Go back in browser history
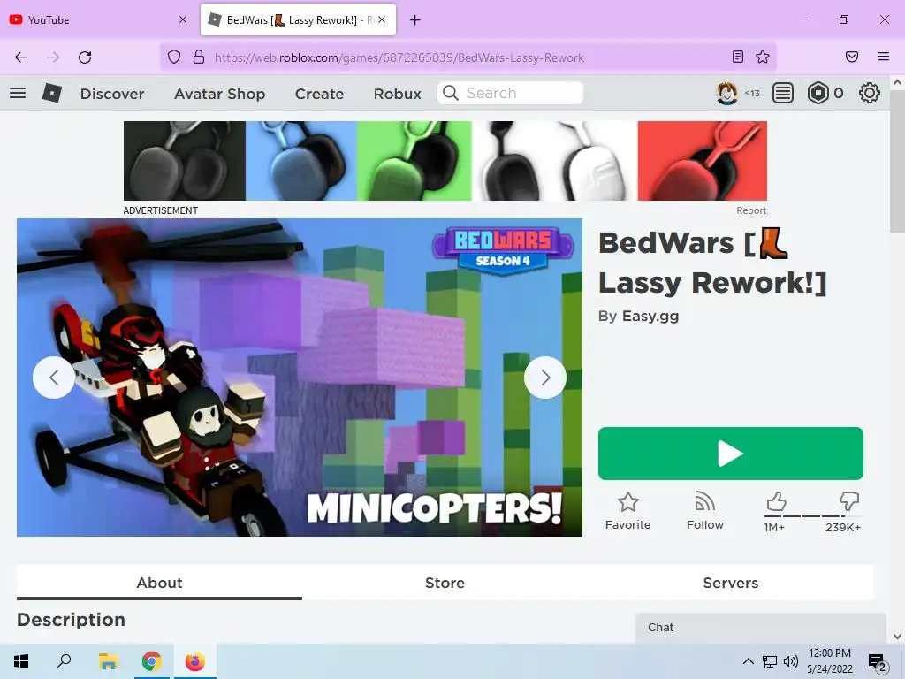Image resolution: width=905 pixels, height=679 pixels. point(21,57)
